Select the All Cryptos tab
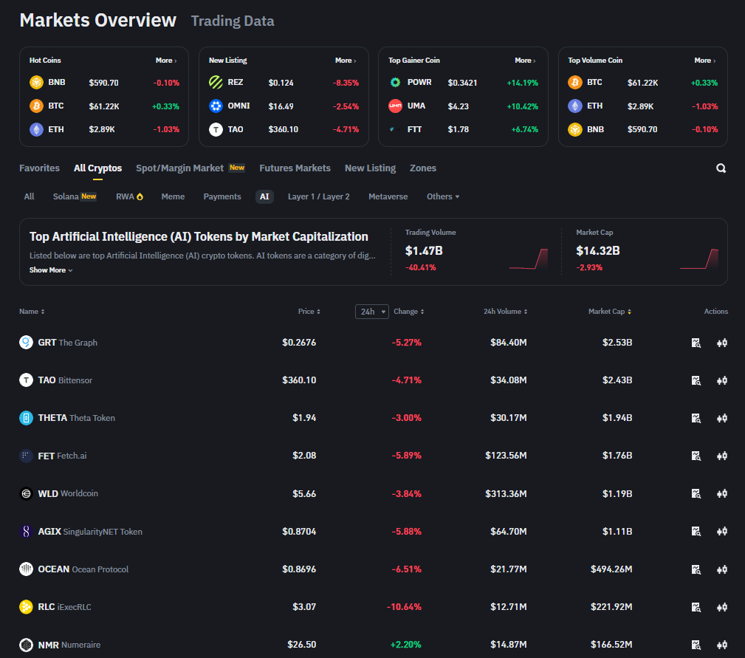The width and height of the screenshot is (745, 658). pyautogui.click(x=98, y=168)
